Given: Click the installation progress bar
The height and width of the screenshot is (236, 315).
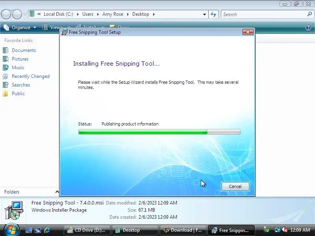Looking at the screenshot, I should click(159, 132).
